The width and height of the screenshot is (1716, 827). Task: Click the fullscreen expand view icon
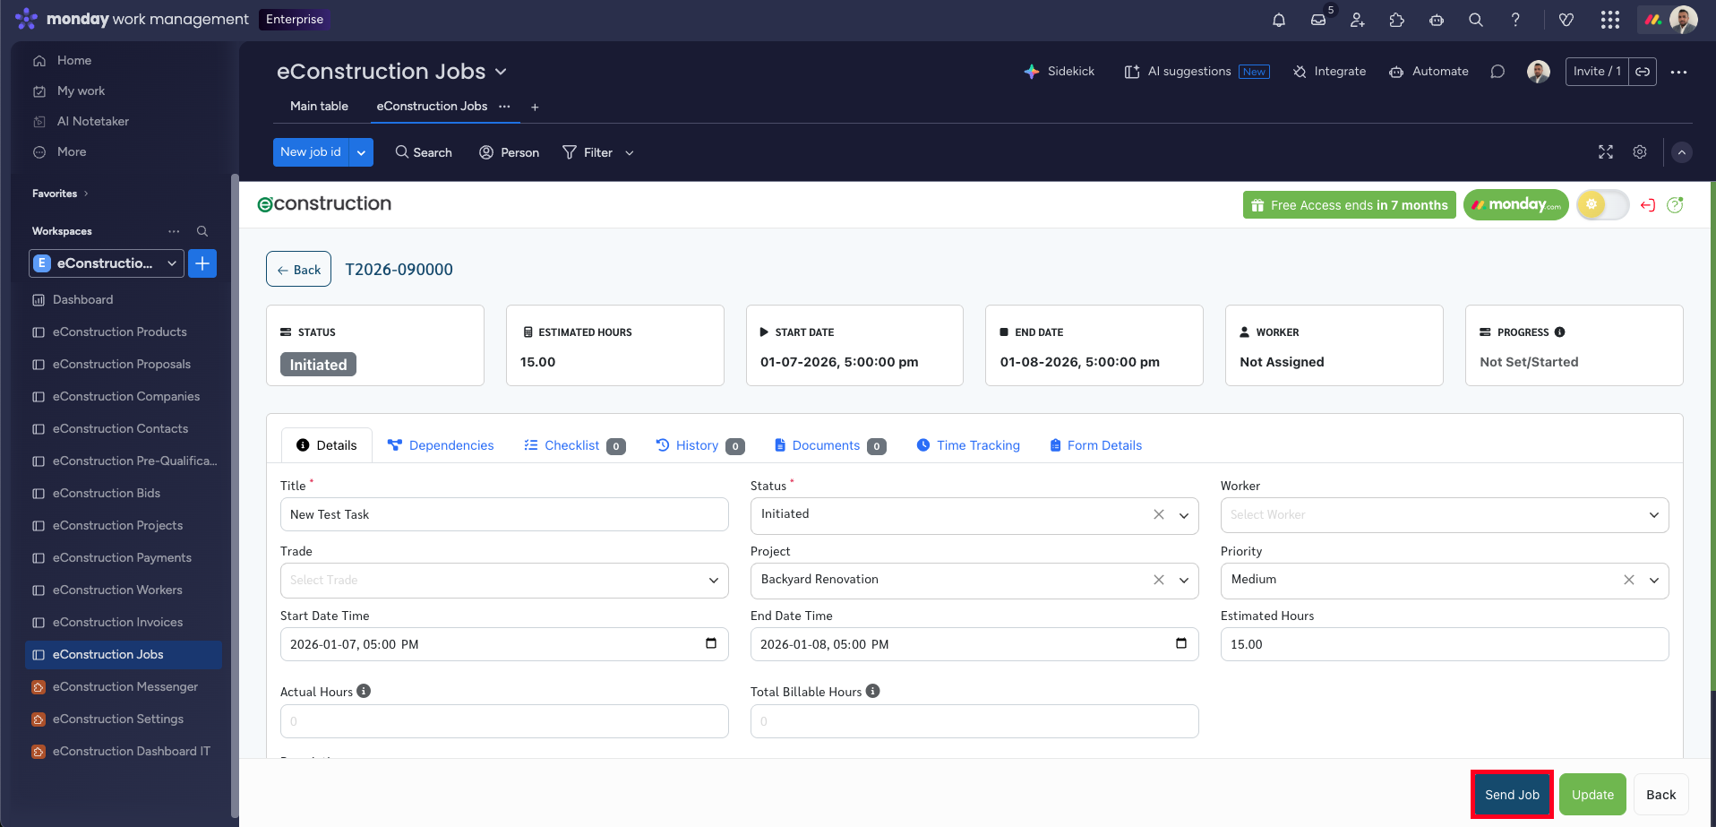click(1606, 152)
